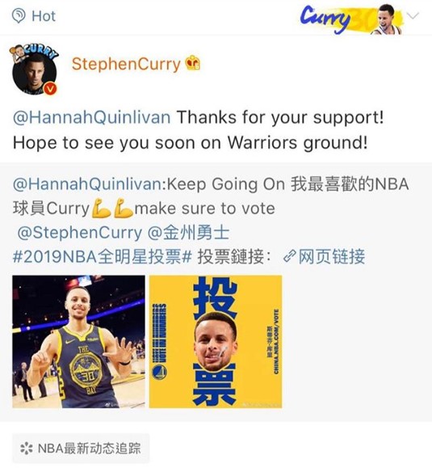The height and width of the screenshot is (468, 432).
Task: Open @HannahQuinlivan in the quoted post
Action: tap(88, 184)
